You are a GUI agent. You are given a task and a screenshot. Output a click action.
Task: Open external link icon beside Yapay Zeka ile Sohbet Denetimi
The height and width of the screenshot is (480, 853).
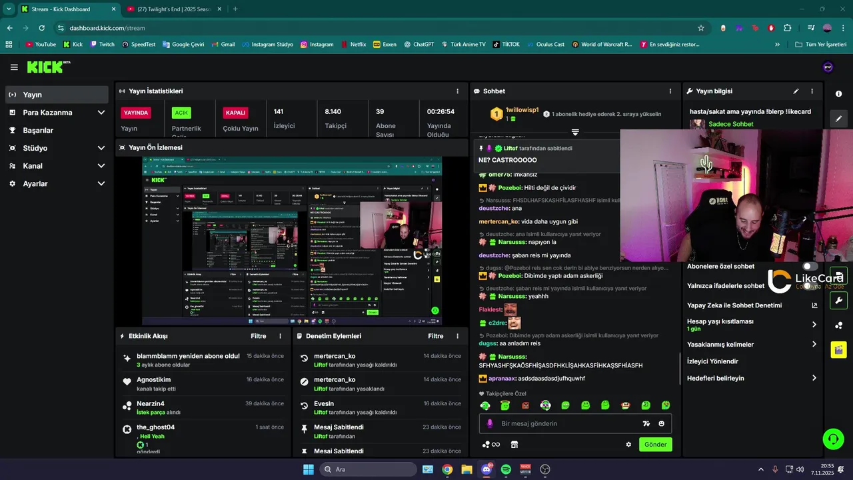[x=814, y=305]
